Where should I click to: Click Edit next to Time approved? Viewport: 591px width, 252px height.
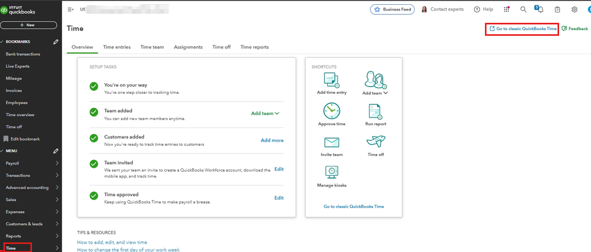tap(279, 198)
